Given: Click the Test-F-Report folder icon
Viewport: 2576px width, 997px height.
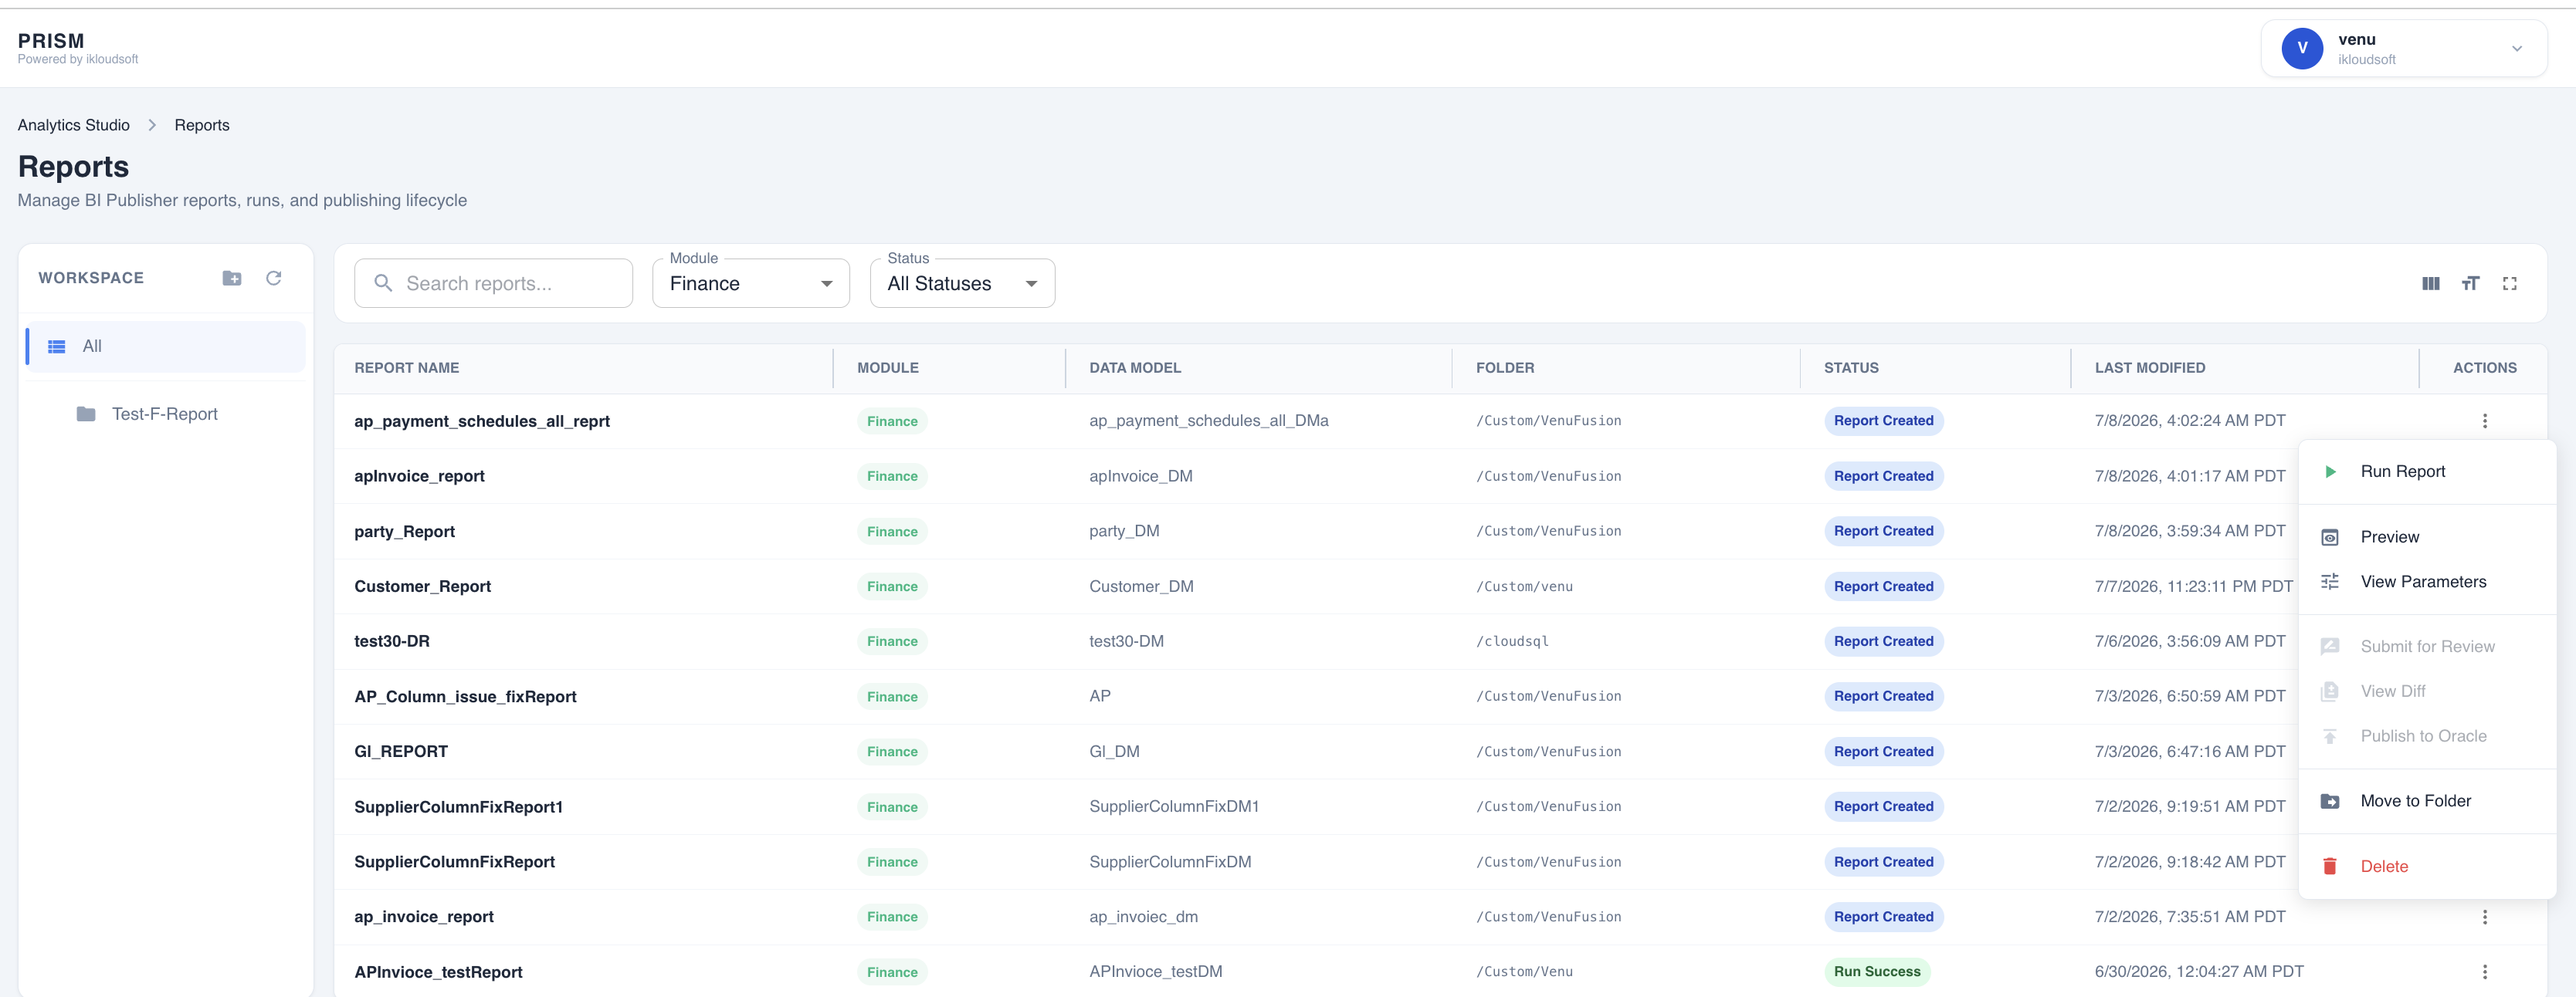Looking at the screenshot, I should pos(86,414).
